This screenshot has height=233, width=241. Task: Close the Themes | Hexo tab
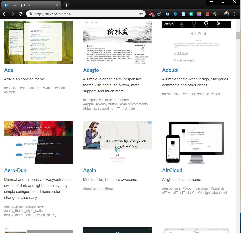point(57,5)
